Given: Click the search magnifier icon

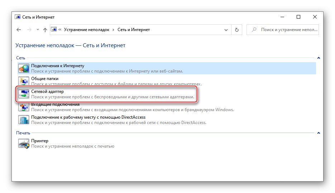Looking at the screenshot, I should (254, 30).
